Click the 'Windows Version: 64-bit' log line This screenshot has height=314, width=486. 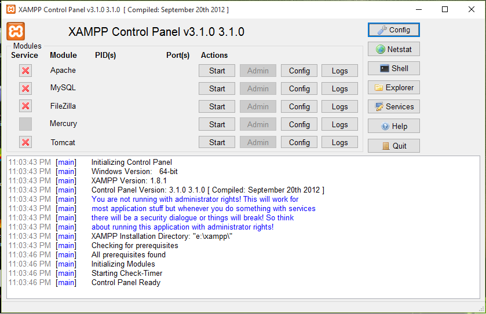(x=134, y=171)
